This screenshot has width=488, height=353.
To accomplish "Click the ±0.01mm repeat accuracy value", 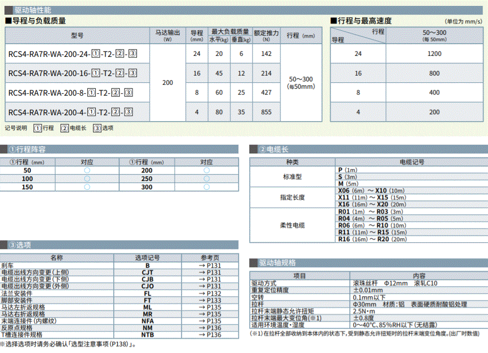I will 368,290.
